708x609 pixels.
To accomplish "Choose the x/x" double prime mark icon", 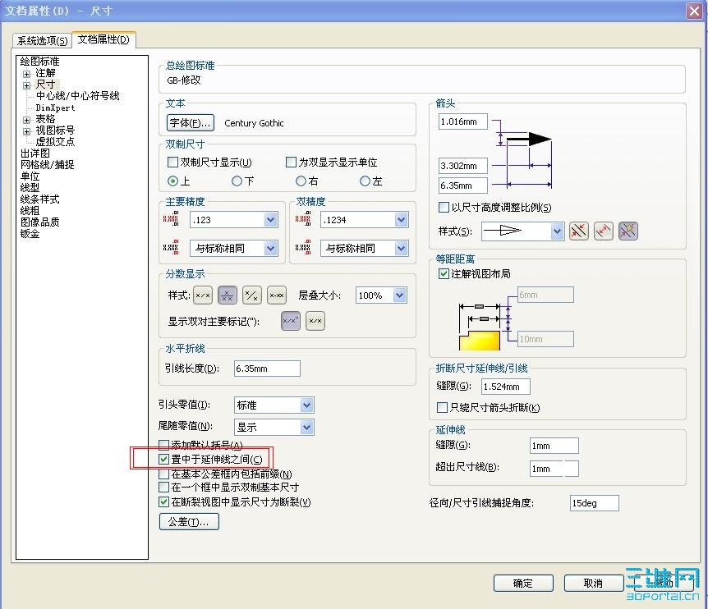I will pos(290,321).
